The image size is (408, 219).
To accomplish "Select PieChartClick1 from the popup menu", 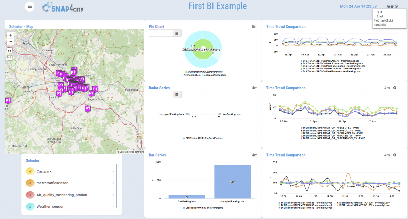I will tap(383, 21).
